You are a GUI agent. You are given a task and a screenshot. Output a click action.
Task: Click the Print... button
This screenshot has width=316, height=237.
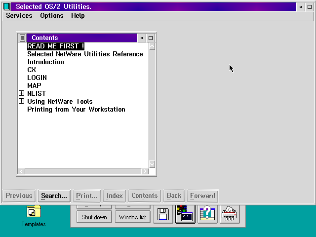pos(87,196)
